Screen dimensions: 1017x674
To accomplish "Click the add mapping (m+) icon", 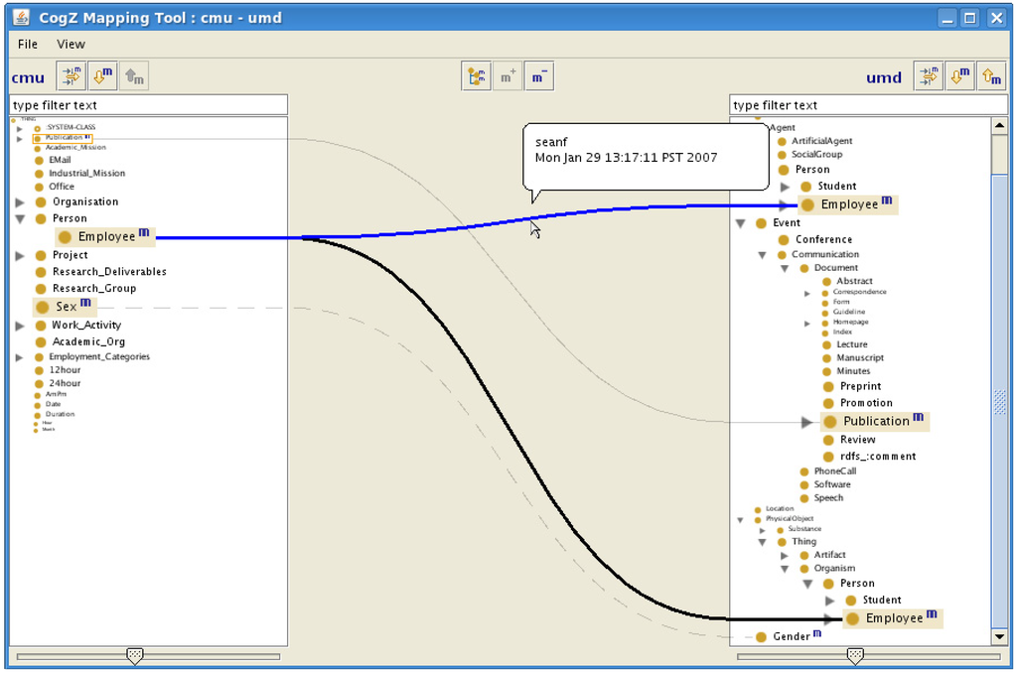I will (x=508, y=76).
